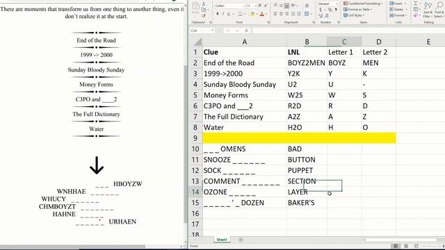
Task: Click Find & Select button
Action: (439, 10)
